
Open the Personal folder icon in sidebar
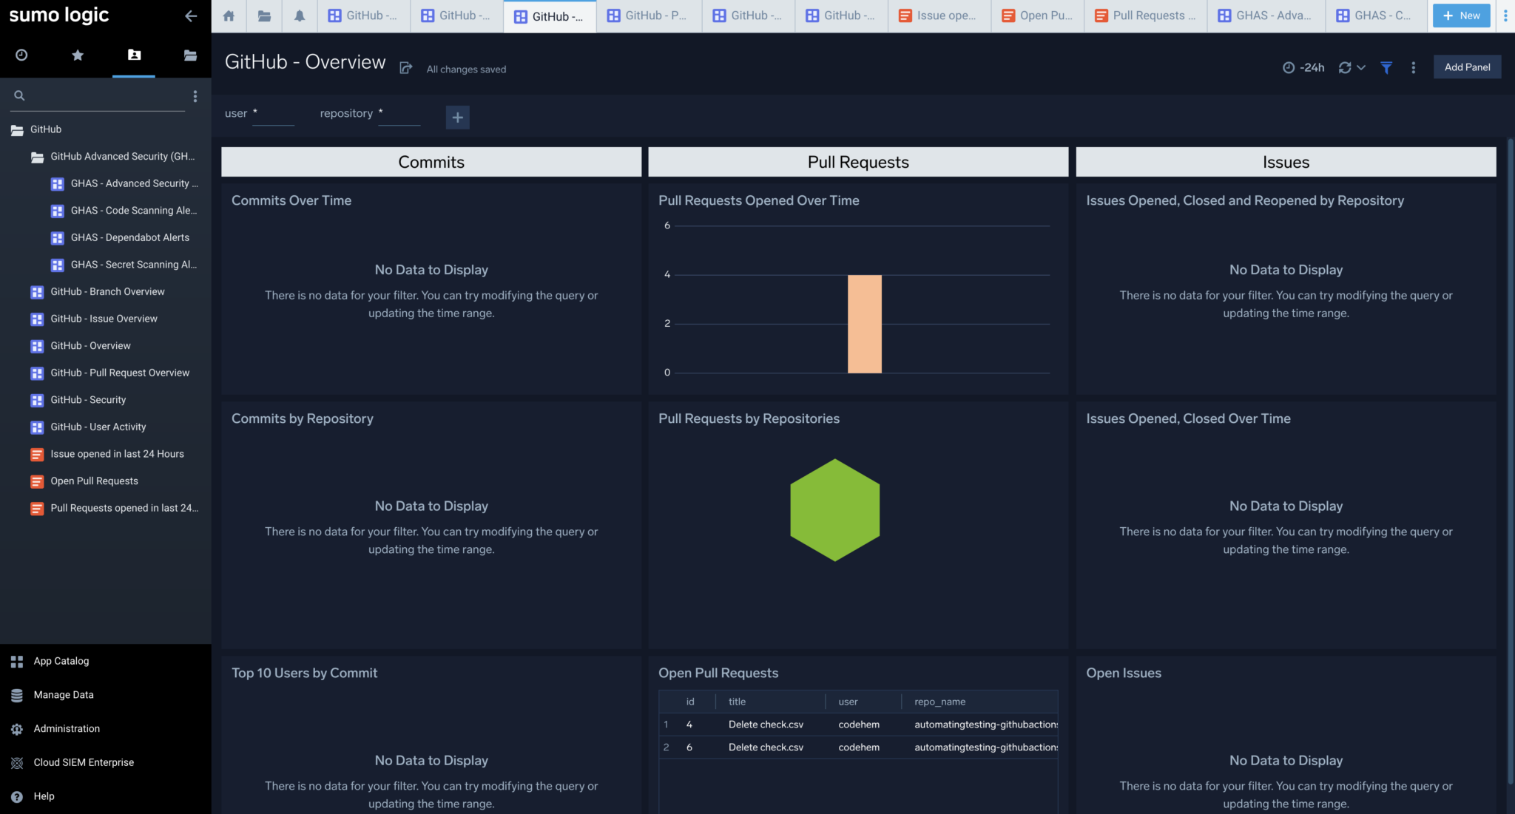coord(133,55)
